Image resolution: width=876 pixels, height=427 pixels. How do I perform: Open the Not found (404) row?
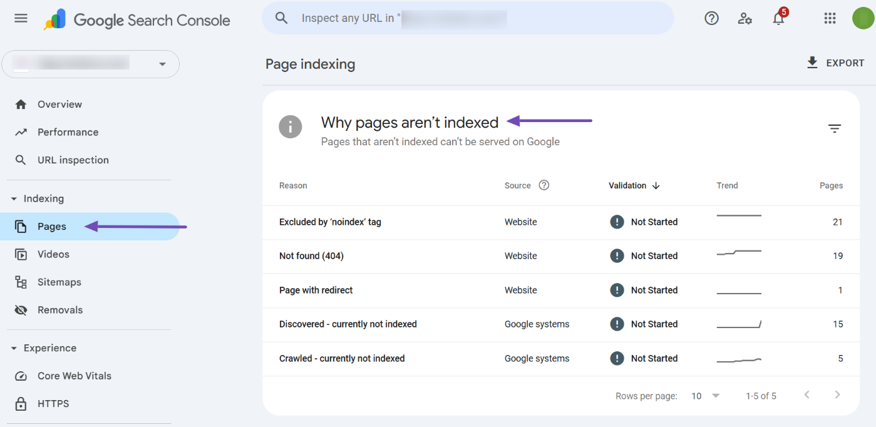(561, 256)
